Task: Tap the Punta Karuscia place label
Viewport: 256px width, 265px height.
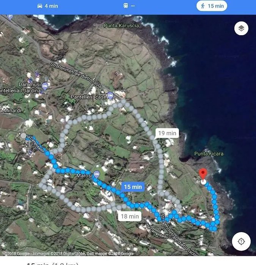Action: click(x=121, y=25)
